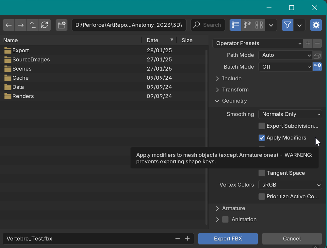
Task: Switch to horizontal list display mode
Action: pos(247,25)
